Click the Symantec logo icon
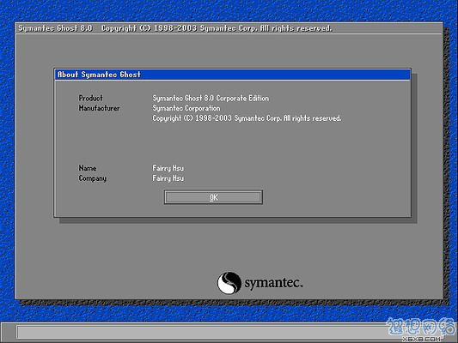The width and height of the screenshot is (458, 343). [229, 282]
